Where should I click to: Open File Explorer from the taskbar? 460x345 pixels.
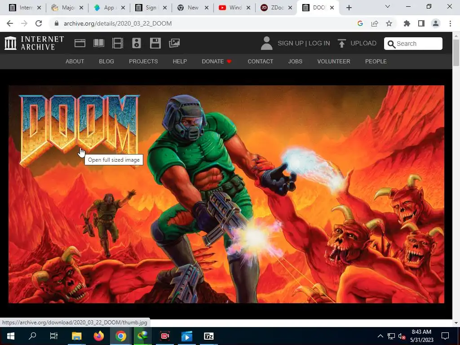pyautogui.click(x=76, y=336)
